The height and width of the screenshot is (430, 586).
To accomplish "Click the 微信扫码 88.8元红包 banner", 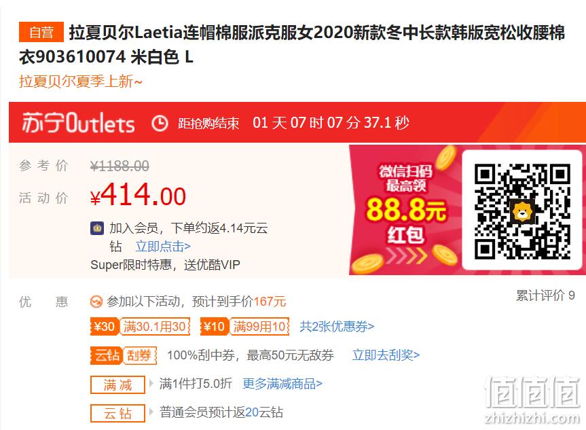I will (405, 210).
